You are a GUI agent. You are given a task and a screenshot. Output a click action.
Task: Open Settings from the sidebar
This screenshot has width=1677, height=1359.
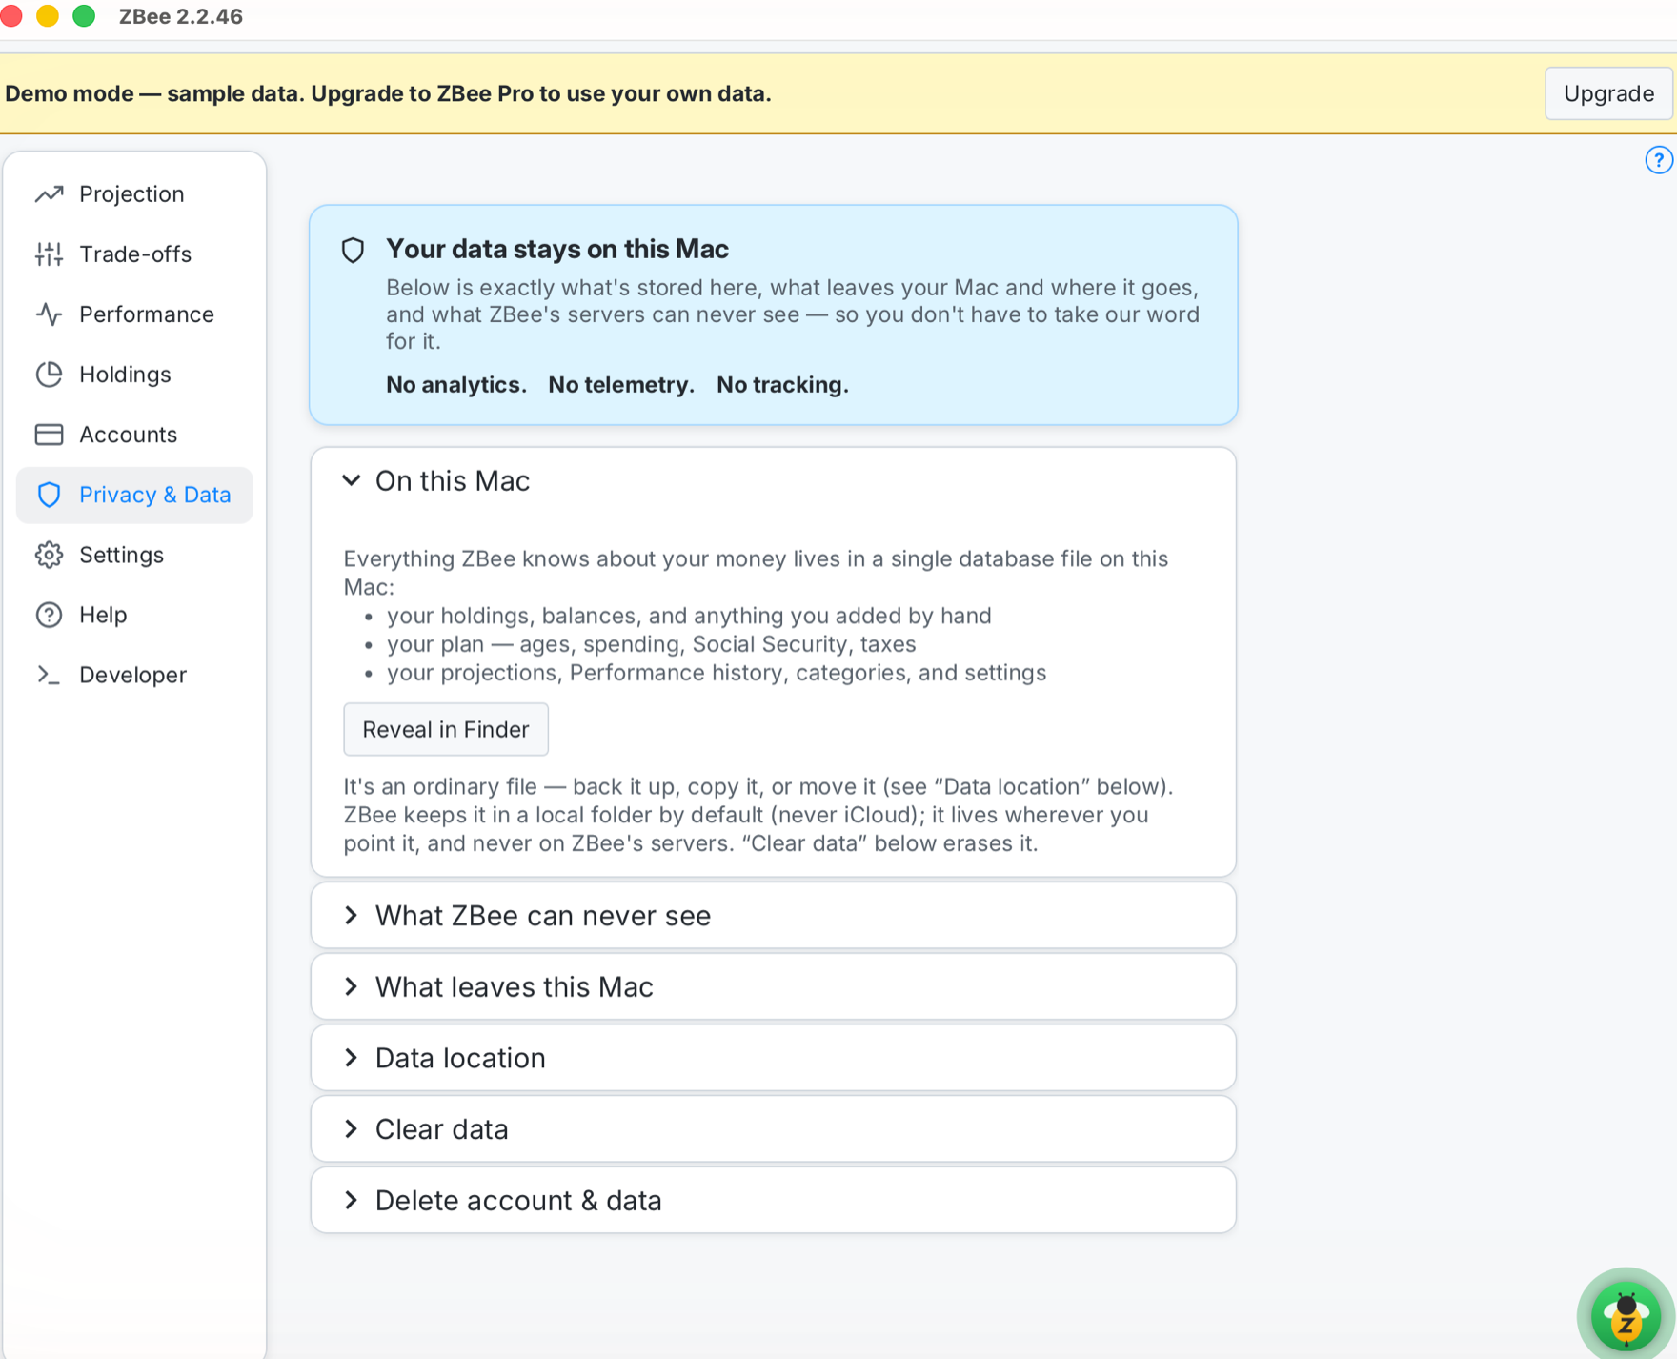pos(121,555)
